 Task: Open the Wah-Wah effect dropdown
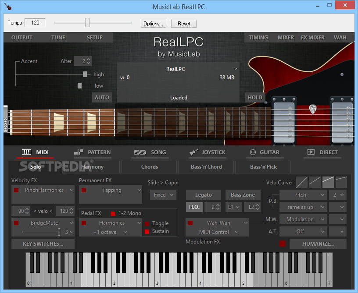point(246,223)
